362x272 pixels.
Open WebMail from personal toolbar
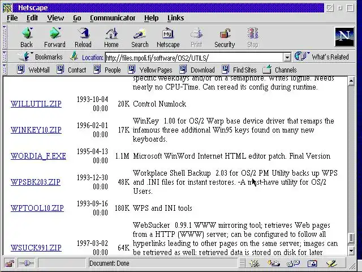(33, 70)
